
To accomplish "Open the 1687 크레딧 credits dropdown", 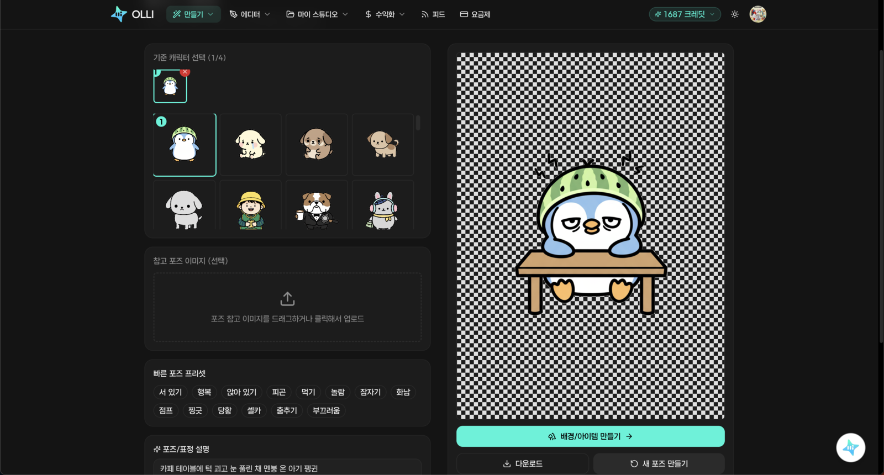I will coord(685,14).
